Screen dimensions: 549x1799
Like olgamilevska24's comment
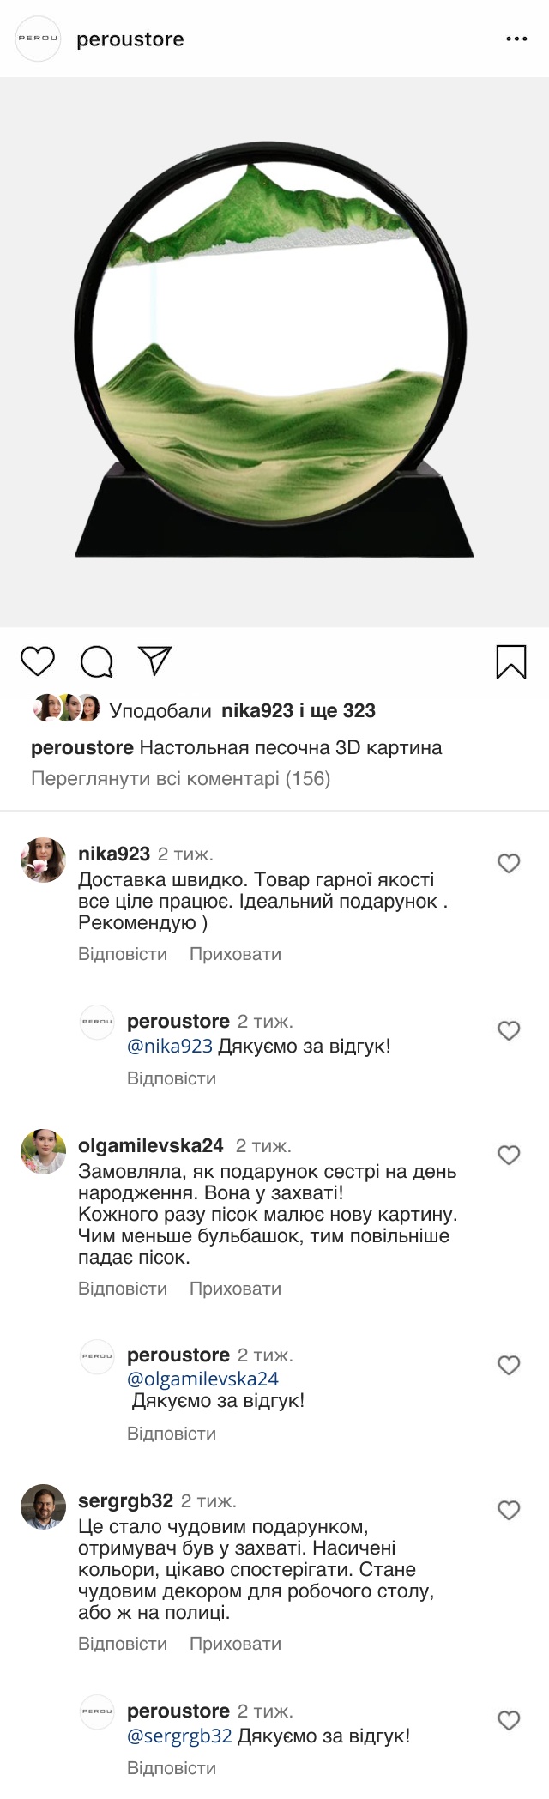509,1156
